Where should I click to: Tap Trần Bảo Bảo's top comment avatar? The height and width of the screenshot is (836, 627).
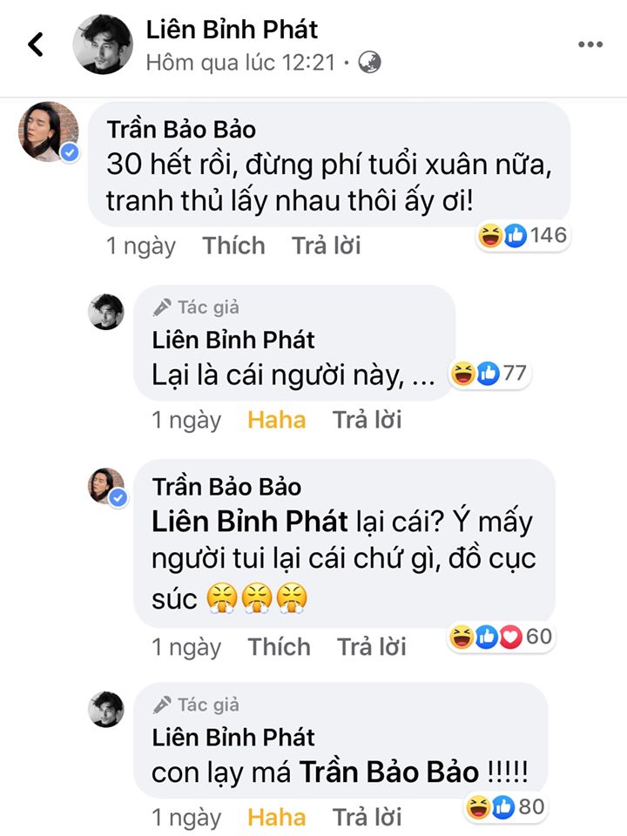pyautogui.click(x=49, y=131)
